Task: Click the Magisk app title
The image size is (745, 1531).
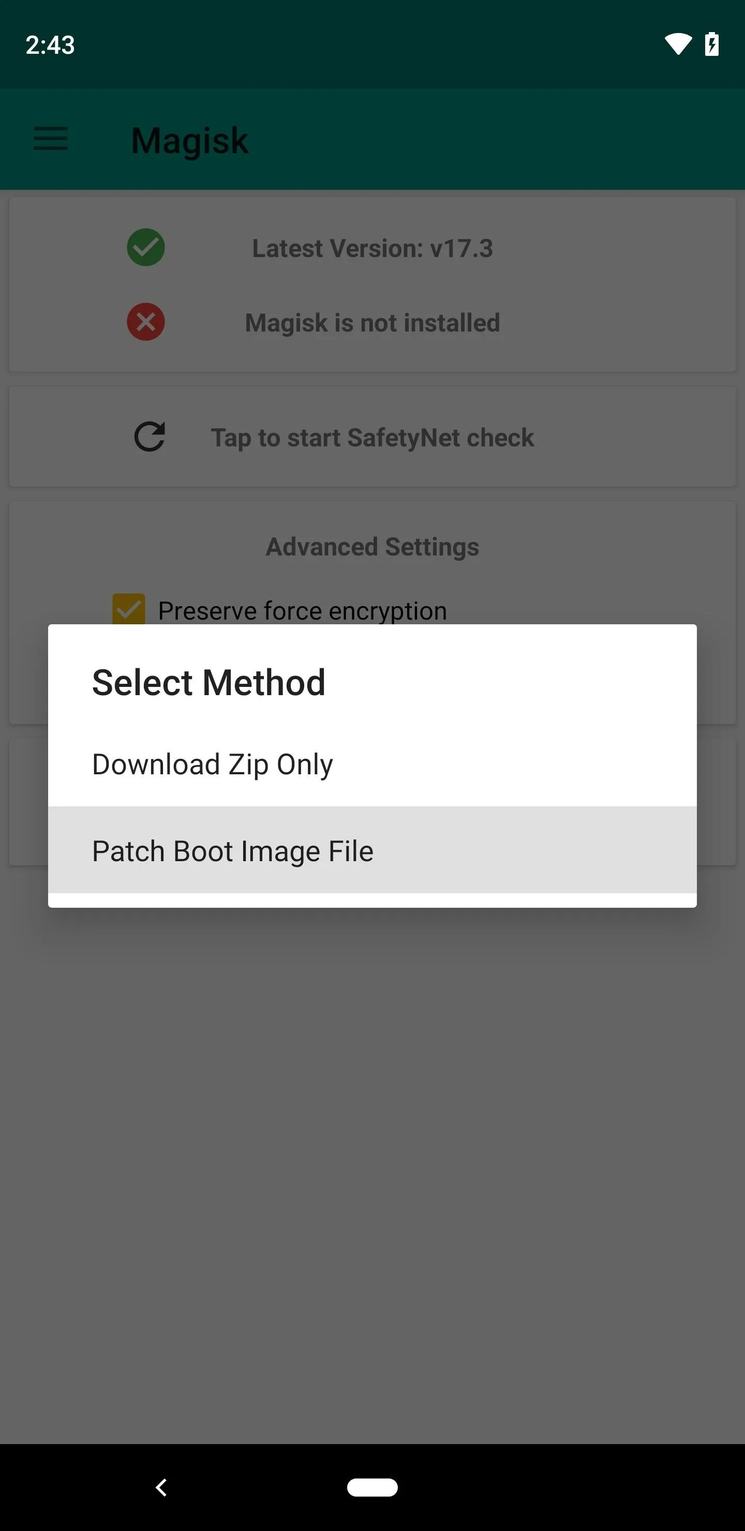Action: 189,141
